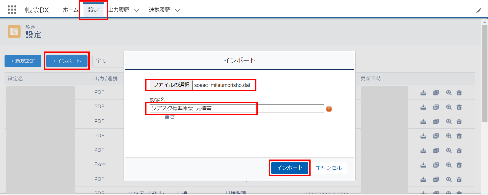Open the app launcher dot grid
Image resolution: width=488 pixels, height=195 pixels.
pyautogui.click(x=12, y=10)
